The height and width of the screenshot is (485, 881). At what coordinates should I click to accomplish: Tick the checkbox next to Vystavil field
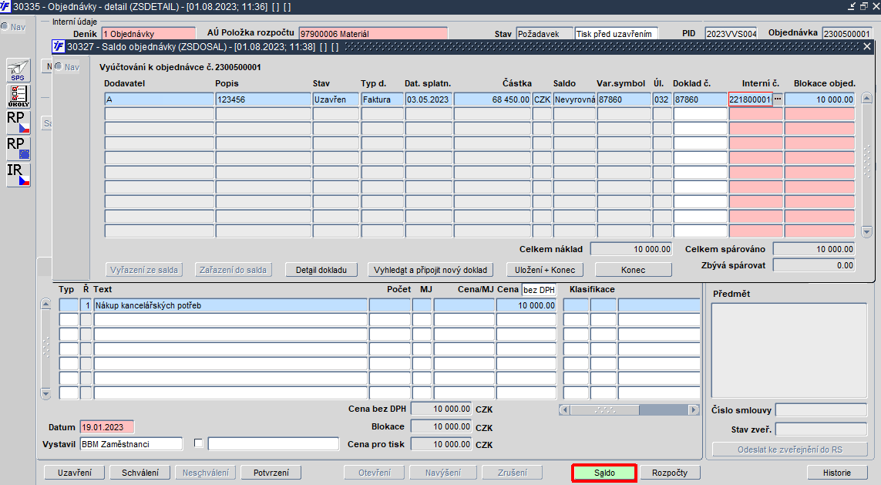click(198, 443)
